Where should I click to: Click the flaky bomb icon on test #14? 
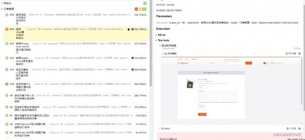point(128,29)
